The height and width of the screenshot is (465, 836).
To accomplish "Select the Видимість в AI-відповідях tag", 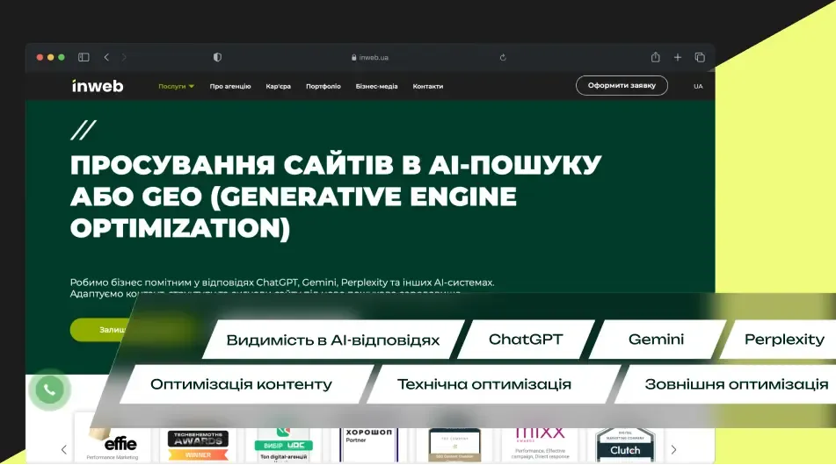I will tap(332, 340).
